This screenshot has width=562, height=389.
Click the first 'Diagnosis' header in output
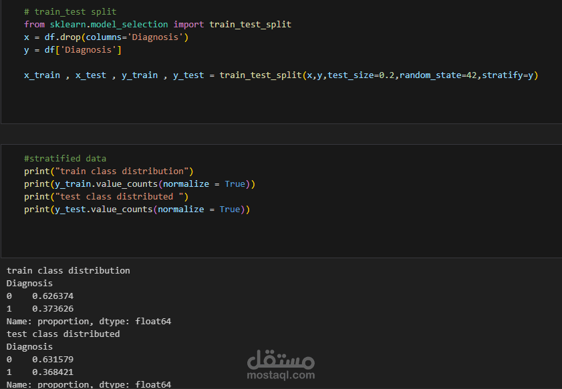[x=29, y=284]
